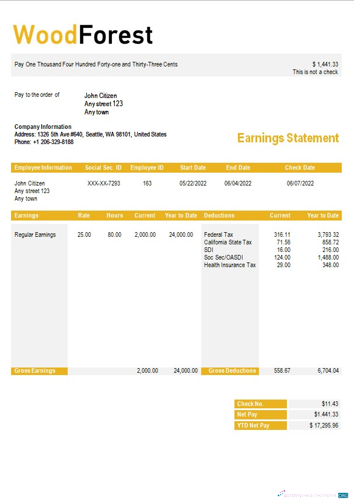Select end date 06/04/2022
Screen dimensions: 354x504
[x=238, y=183]
